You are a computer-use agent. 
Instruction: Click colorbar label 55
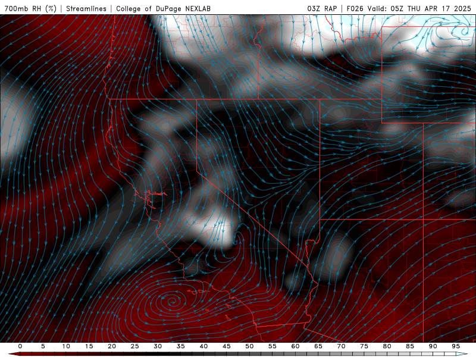tap(273, 346)
